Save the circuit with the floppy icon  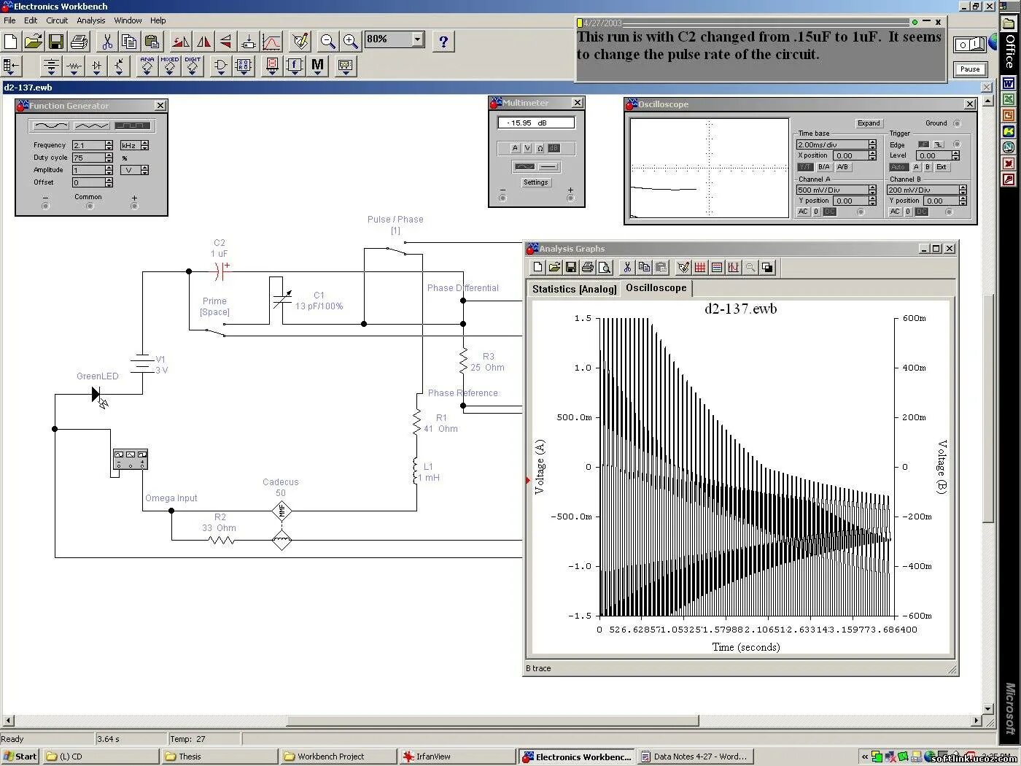(x=56, y=42)
